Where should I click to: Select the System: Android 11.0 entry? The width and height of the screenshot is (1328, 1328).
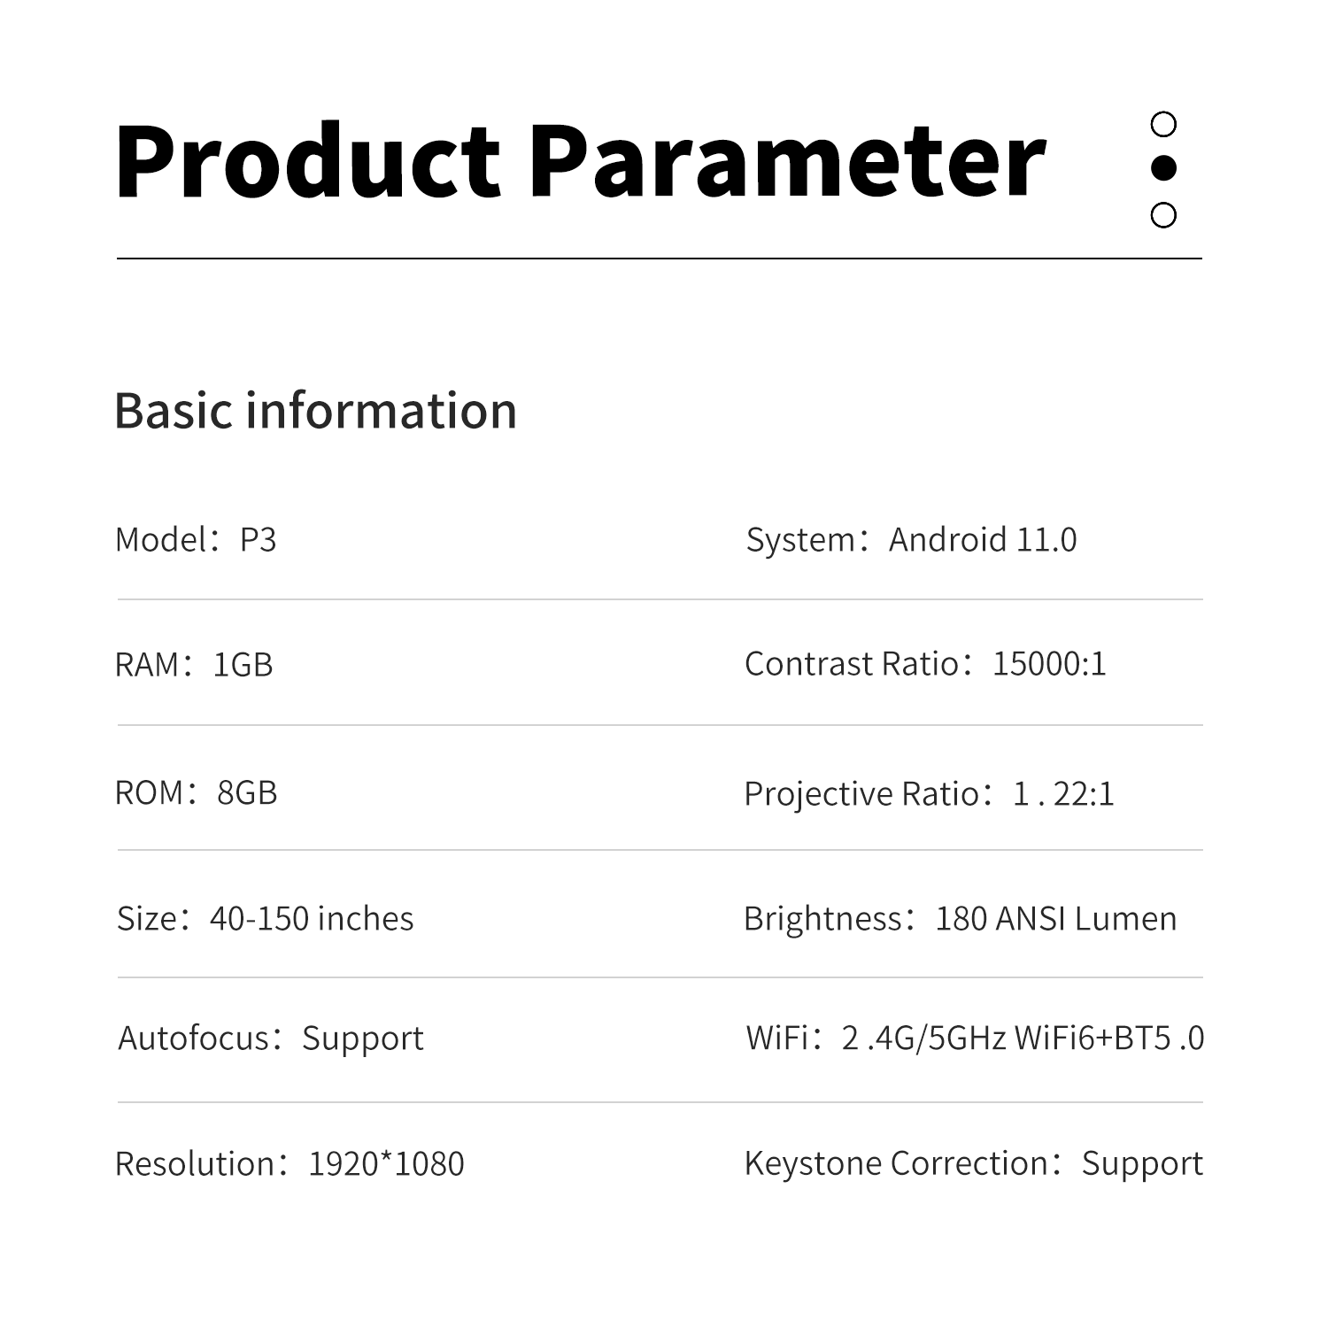tap(911, 539)
